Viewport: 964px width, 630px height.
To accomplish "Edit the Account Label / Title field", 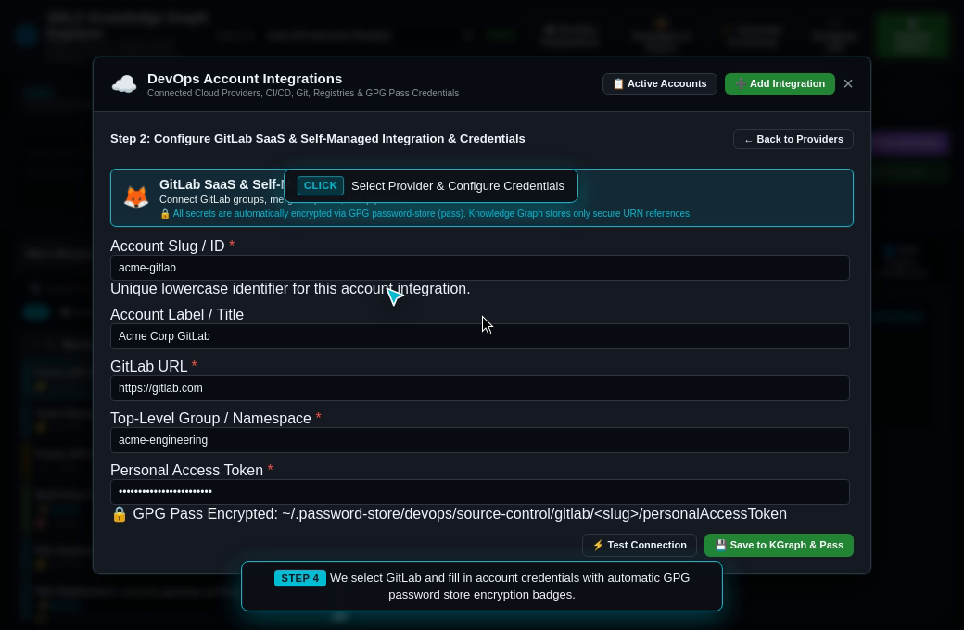I will tap(479, 336).
